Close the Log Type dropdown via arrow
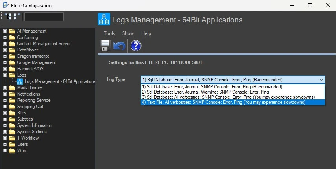The height and width of the screenshot is (169, 336). [x=321, y=80]
